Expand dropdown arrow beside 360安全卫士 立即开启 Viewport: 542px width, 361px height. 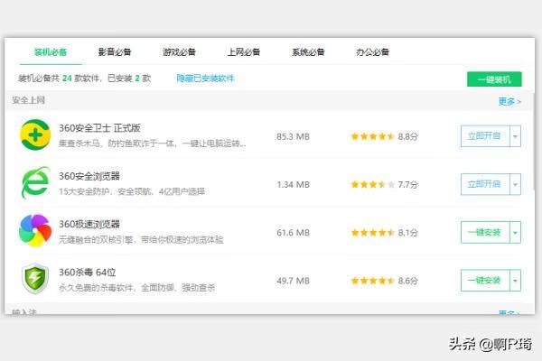pos(516,136)
